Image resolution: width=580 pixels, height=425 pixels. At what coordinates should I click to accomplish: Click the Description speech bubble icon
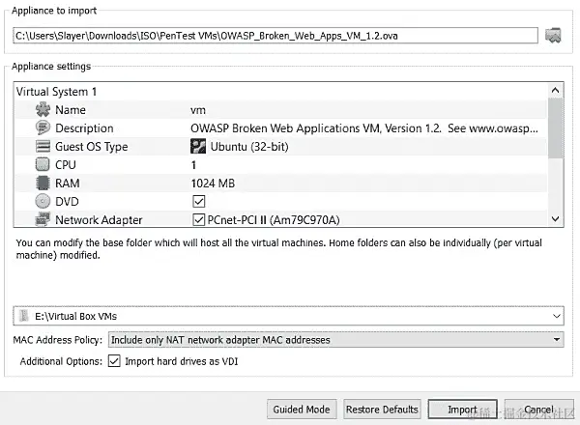[43, 127]
